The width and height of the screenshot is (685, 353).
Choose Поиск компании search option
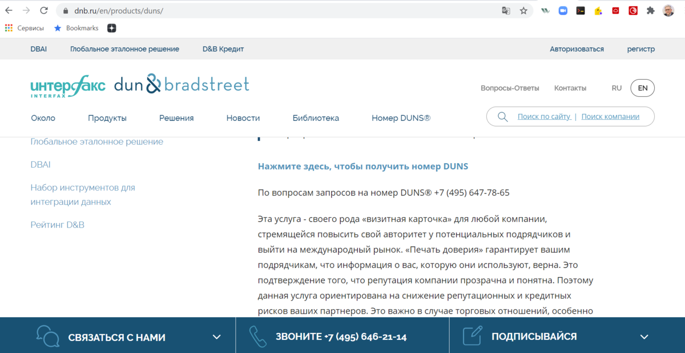(610, 116)
